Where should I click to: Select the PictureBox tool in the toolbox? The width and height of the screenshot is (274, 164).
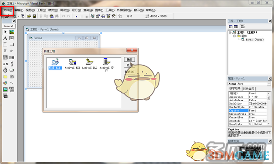click(x=12, y=32)
